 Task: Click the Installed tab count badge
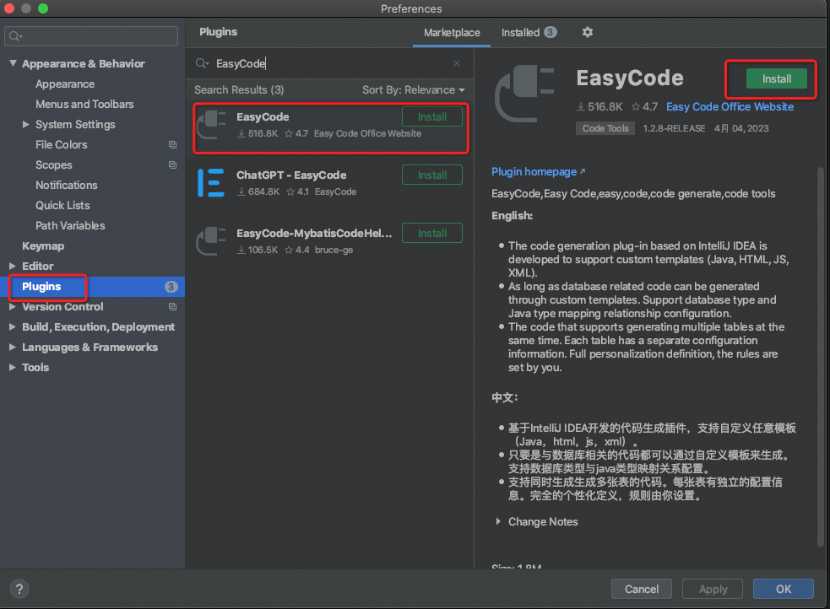550,32
